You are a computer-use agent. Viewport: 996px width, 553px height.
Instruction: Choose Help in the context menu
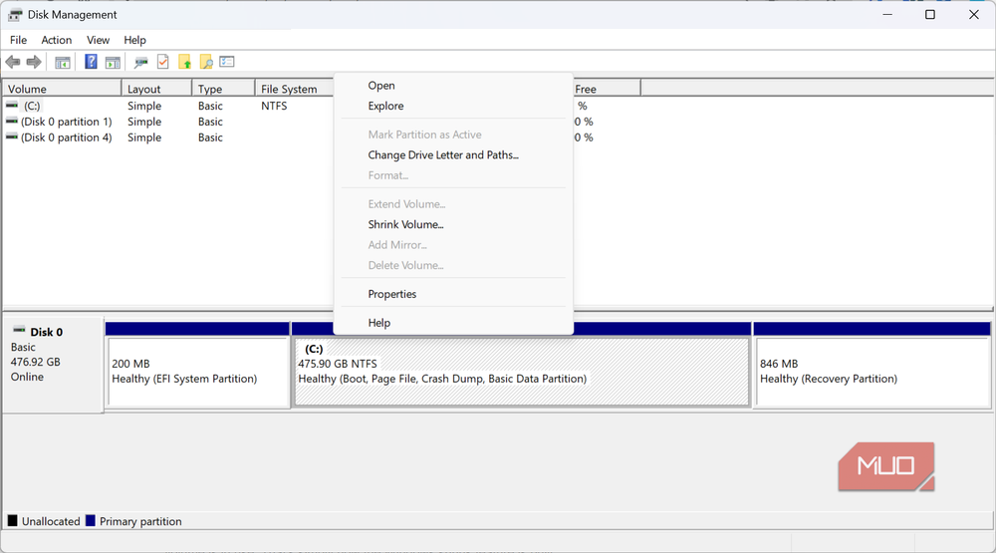(x=453, y=323)
